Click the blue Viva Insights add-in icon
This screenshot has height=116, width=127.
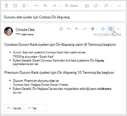point(103,29)
